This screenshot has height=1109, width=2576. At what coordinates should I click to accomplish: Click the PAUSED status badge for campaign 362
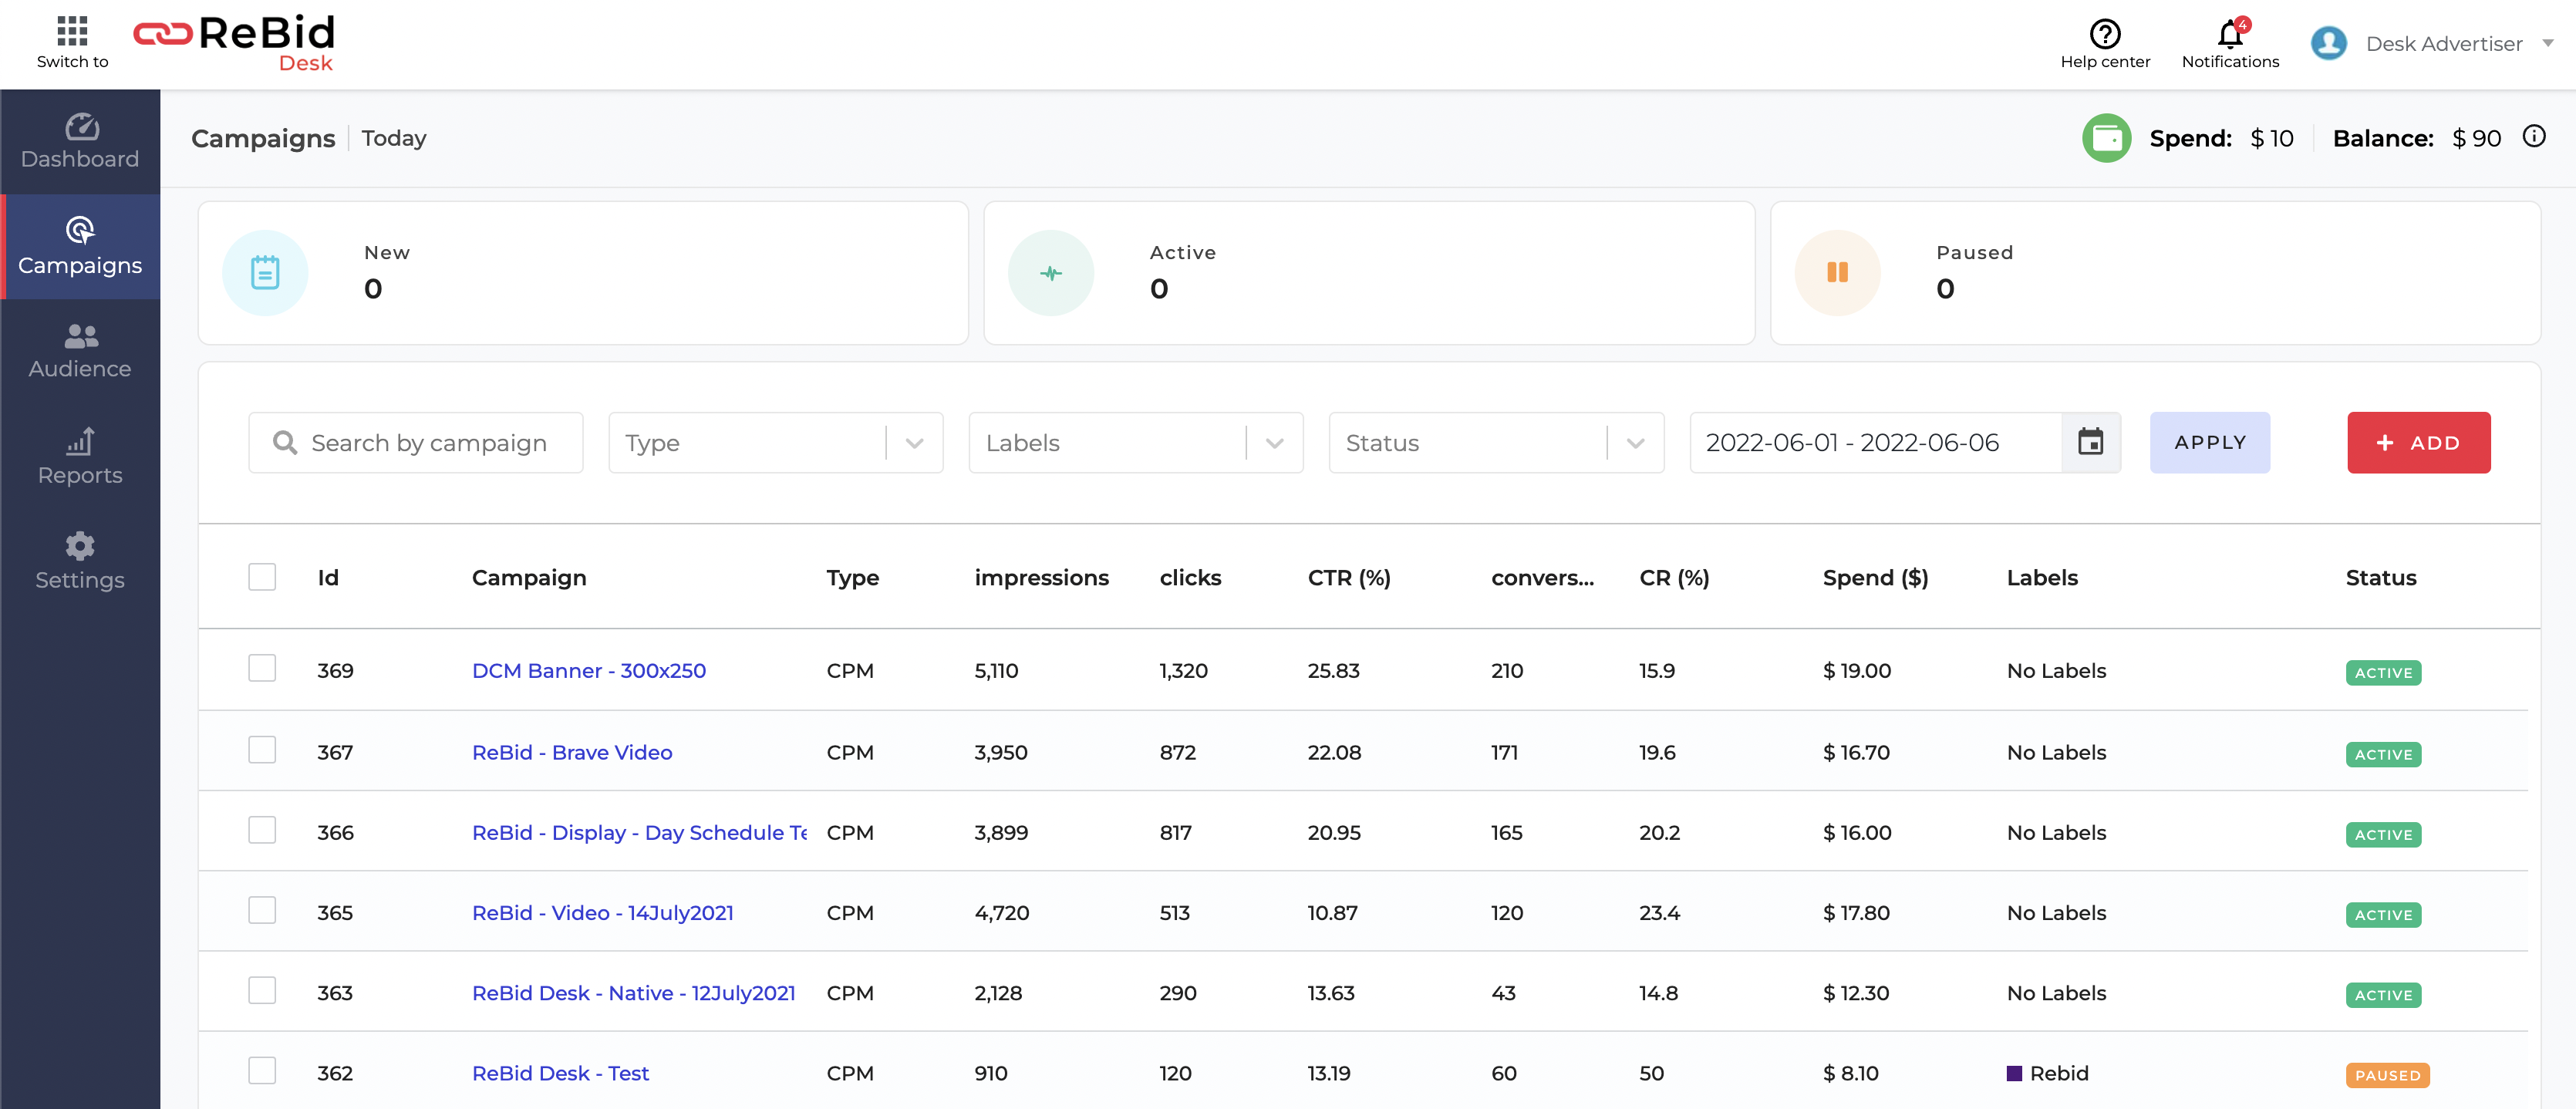point(2387,1075)
